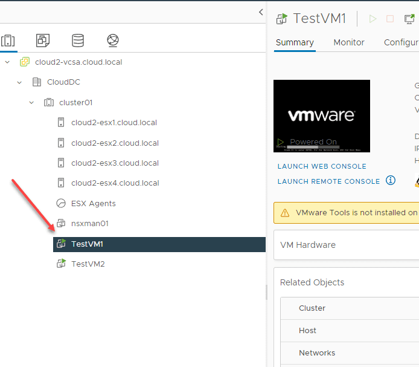Viewport: 419px width, 367px height.
Task: Collapse the cluster01 node
Action: (31, 103)
